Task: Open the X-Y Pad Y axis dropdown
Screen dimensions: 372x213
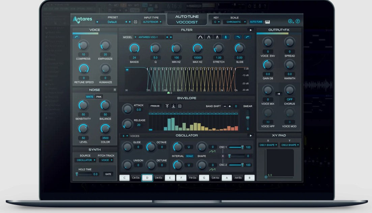Action: (x=289, y=145)
